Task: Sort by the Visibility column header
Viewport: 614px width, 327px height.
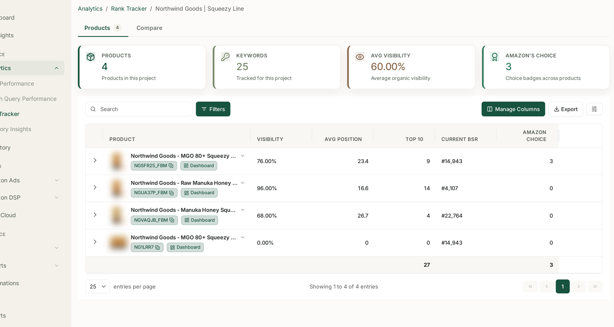Action: (270, 139)
